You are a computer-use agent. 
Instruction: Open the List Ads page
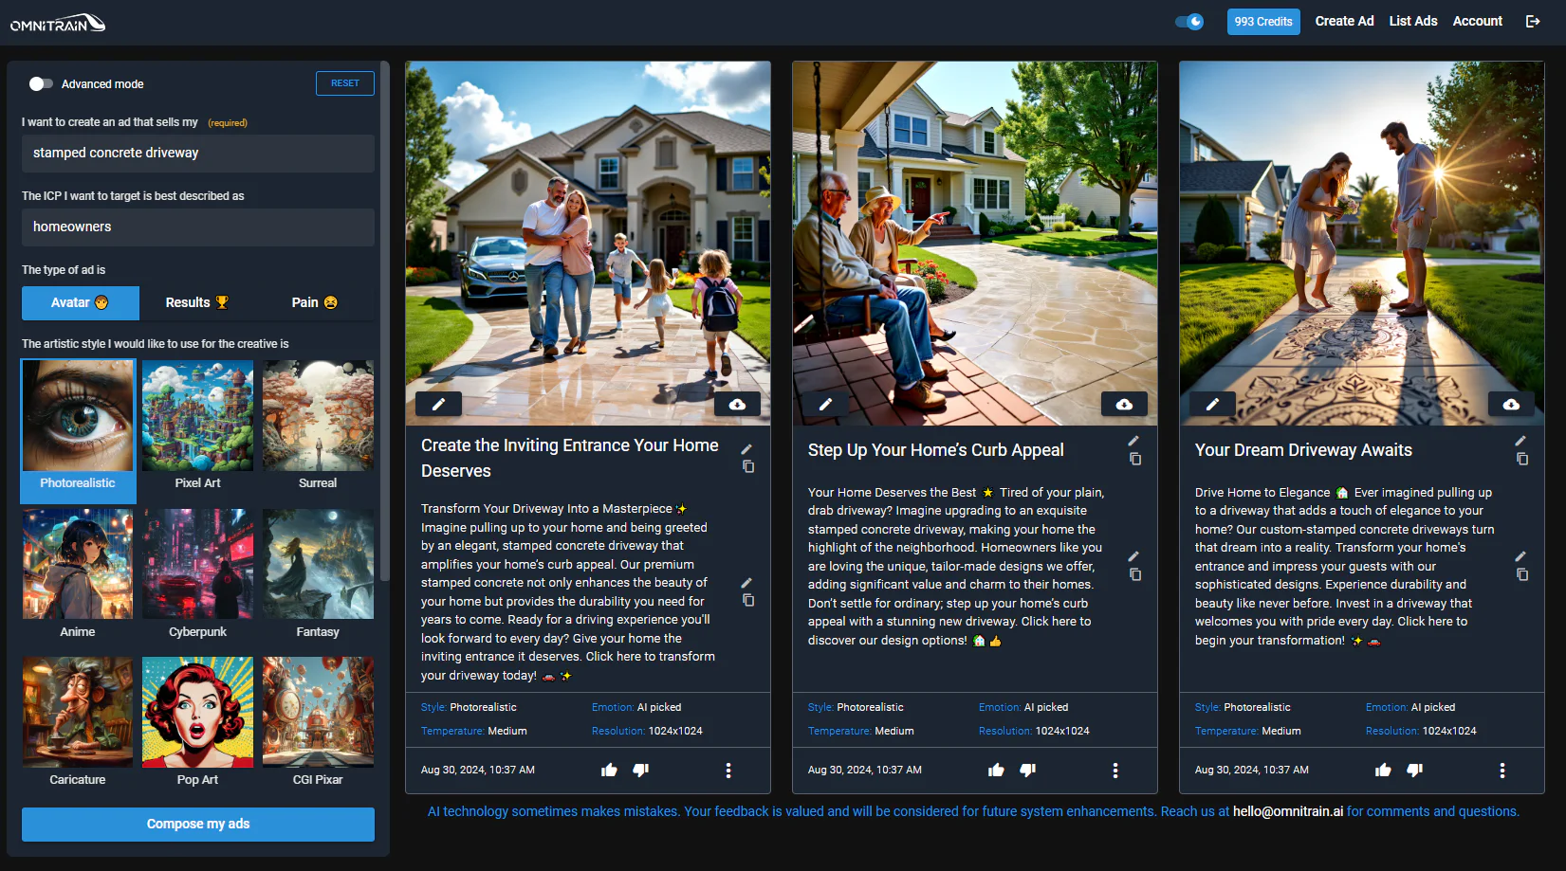(1412, 21)
